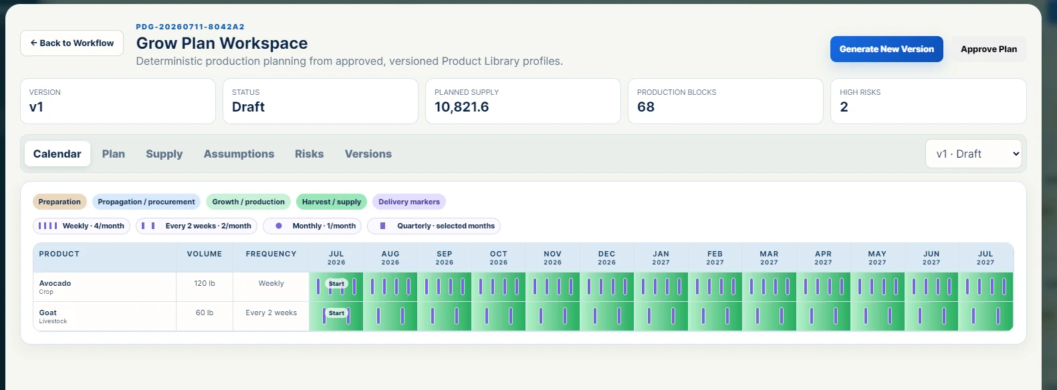Click the Weekly · 4/month frequency legend
Viewport: 1057px width, 390px height.
(82, 226)
